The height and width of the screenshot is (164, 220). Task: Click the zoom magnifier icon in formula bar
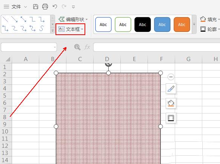click(x=77, y=47)
